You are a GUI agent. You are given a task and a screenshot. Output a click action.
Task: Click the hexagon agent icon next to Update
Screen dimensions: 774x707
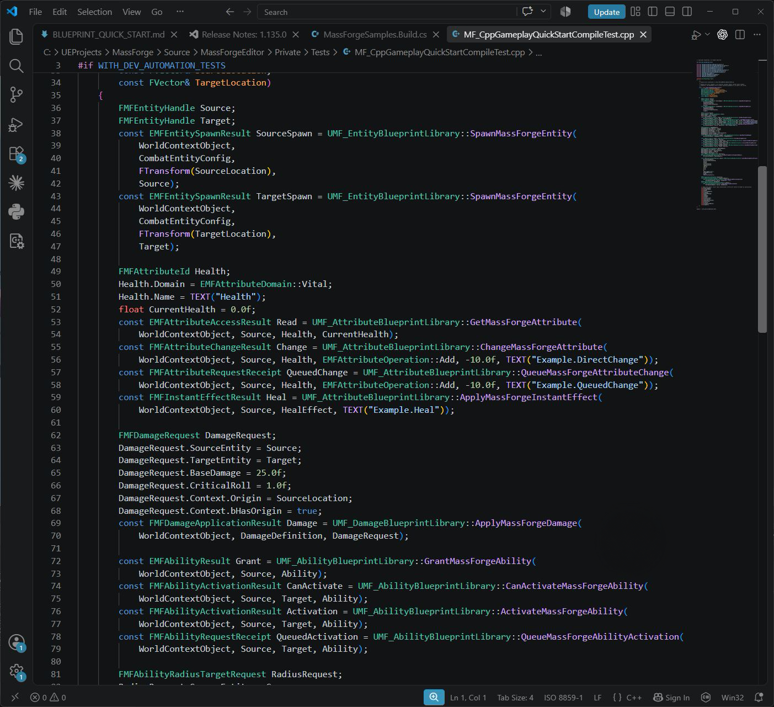point(565,12)
